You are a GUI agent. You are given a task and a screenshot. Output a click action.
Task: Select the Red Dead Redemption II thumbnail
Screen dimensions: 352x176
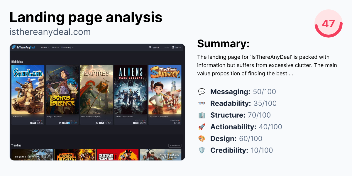[x=118, y=155]
